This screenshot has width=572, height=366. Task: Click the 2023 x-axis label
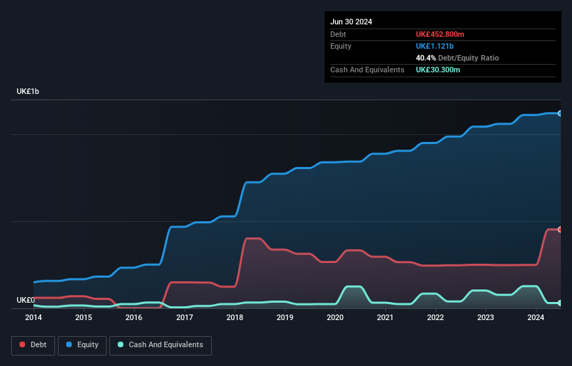click(486, 317)
